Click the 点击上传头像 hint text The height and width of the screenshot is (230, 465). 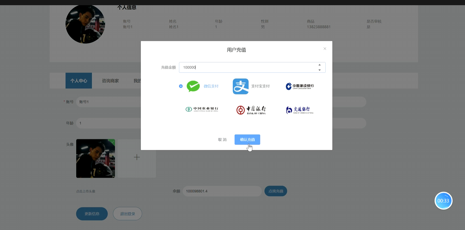pos(86,191)
